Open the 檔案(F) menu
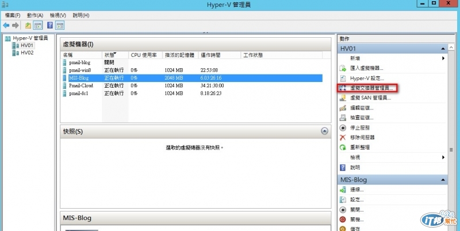Screen dimensions: 460x231 tap(13, 15)
